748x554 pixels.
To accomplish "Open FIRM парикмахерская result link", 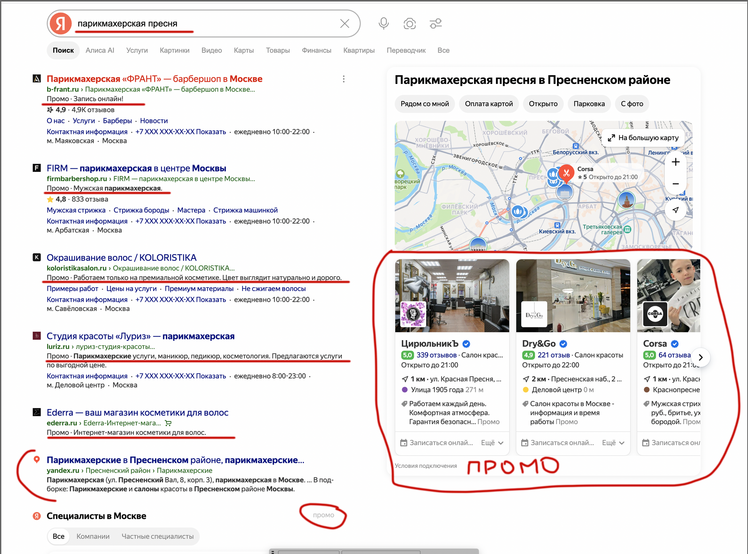I will [136, 168].
